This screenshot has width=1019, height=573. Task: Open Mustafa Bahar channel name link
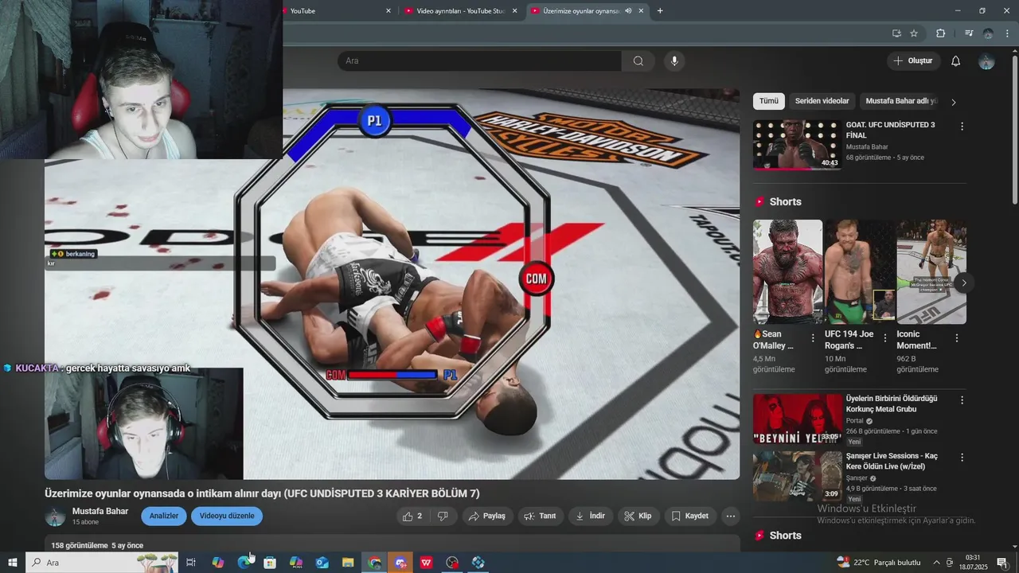click(100, 511)
